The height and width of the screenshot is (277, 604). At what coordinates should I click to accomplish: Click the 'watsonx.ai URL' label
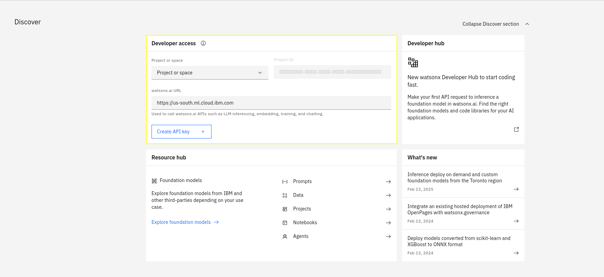pyautogui.click(x=166, y=91)
